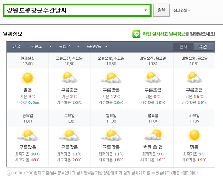This screenshot has height=178, width=223.
Task: Click the 기온 9℃ current temperature
Action: 28,97
